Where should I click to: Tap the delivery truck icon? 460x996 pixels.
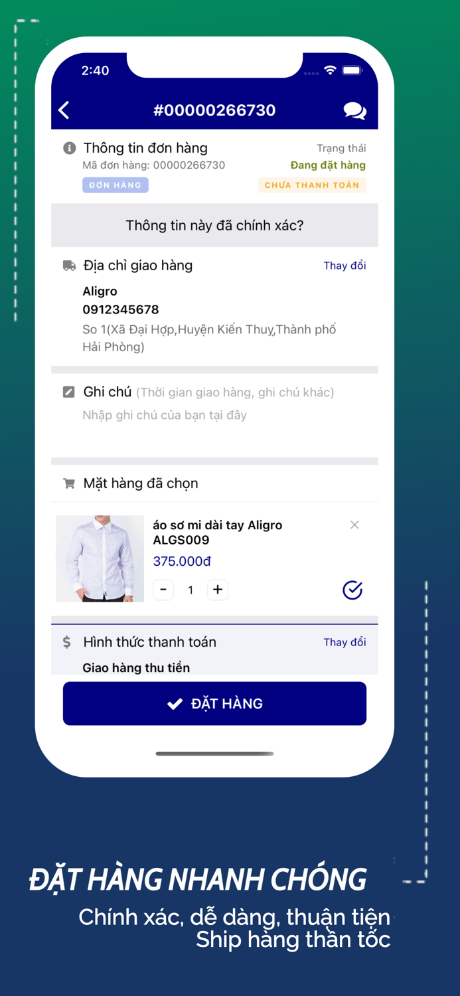click(69, 266)
